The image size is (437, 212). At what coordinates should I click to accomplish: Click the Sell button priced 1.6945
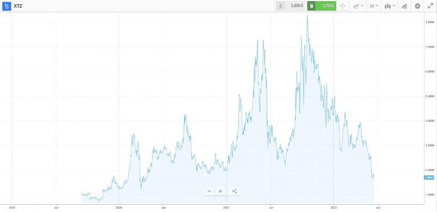pos(291,6)
